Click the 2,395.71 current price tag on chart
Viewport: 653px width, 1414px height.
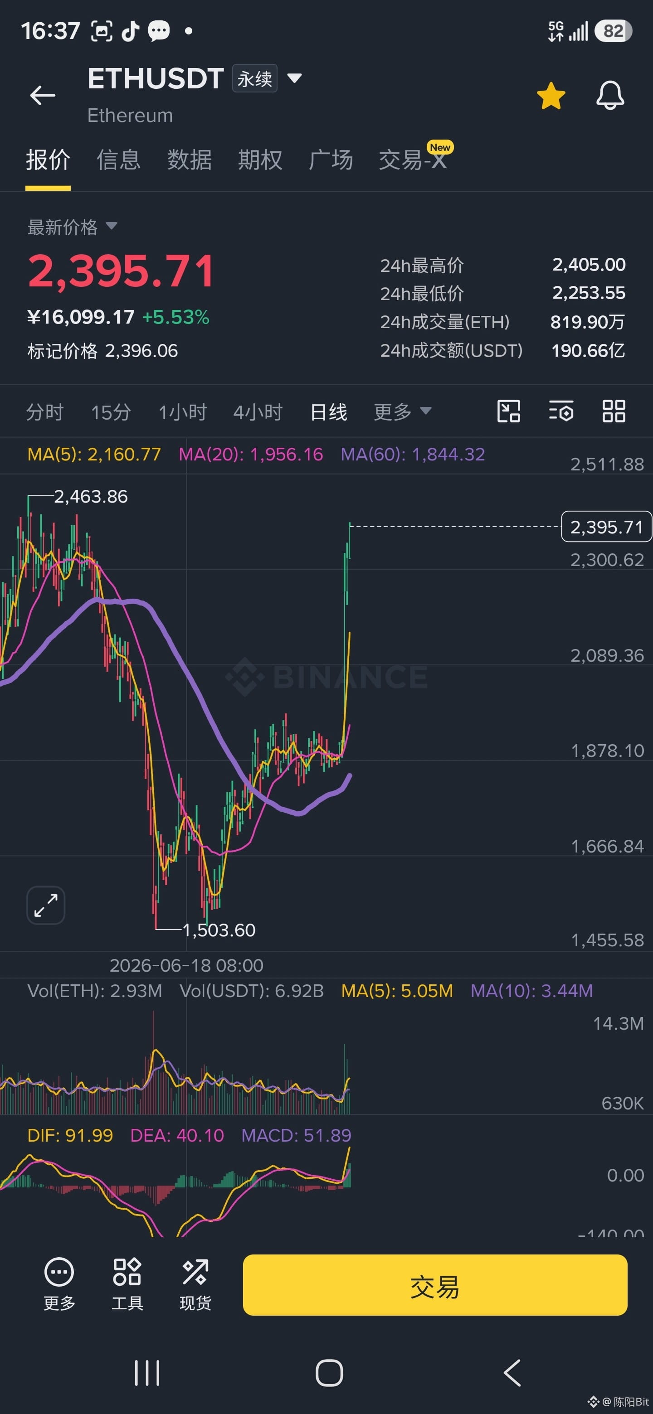pos(606,527)
